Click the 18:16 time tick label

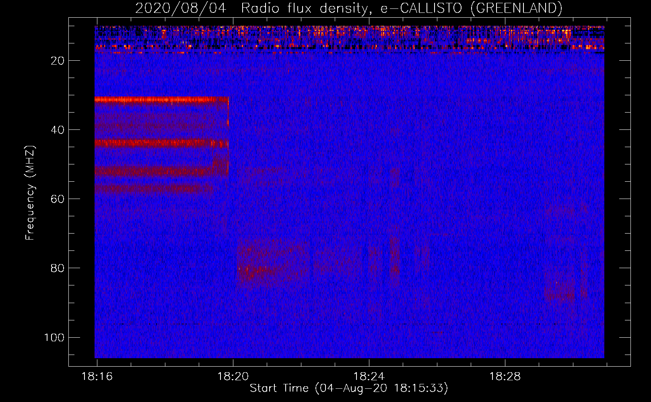[x=97, y=377]
